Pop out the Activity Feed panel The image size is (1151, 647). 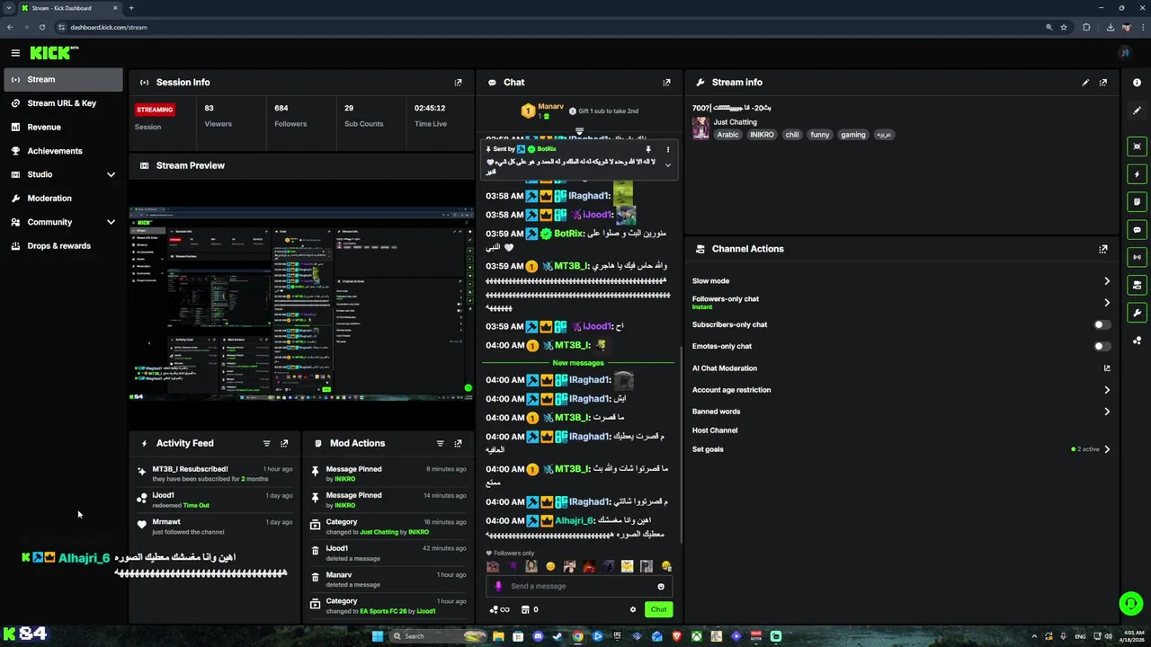(284, 443)
